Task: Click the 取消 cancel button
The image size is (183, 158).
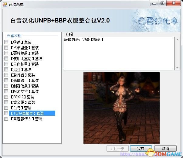Action: (x=165, y=149)
